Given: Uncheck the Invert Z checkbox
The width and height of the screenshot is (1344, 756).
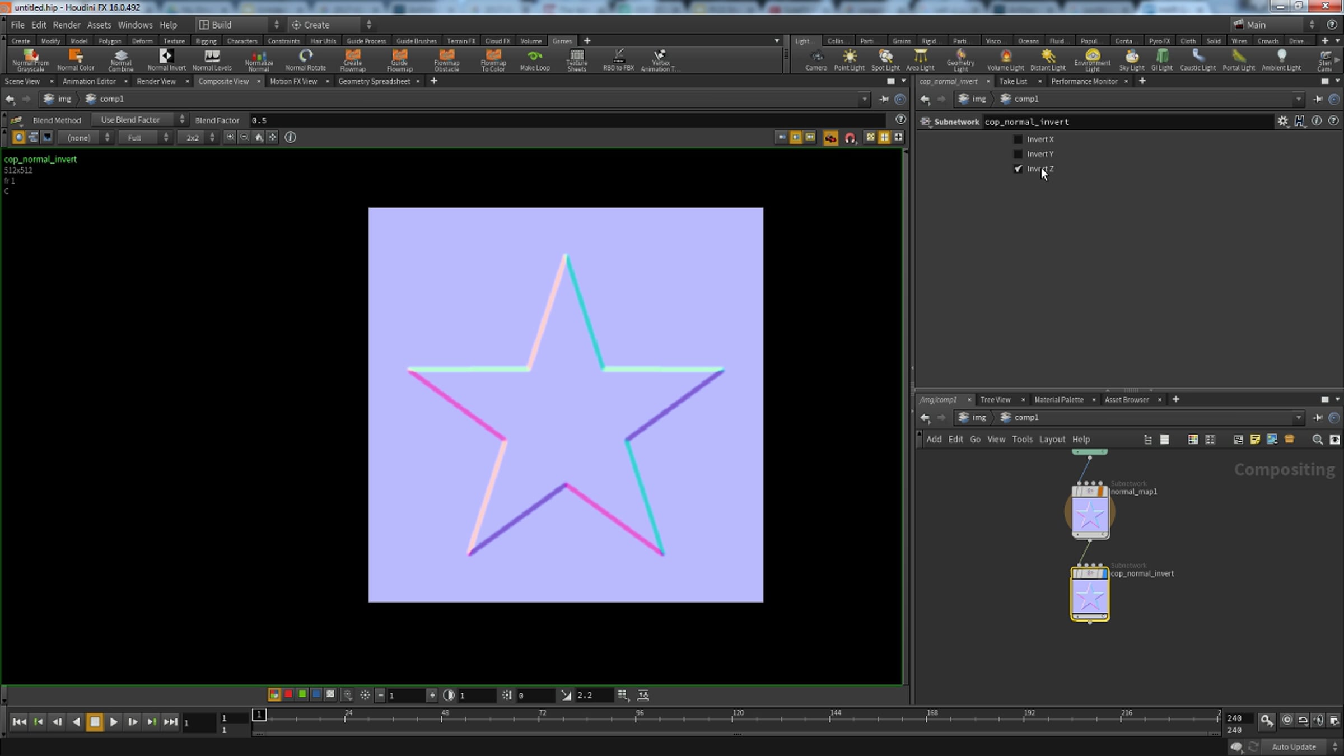Looking at the screenshot, I should pos(1018,169).
